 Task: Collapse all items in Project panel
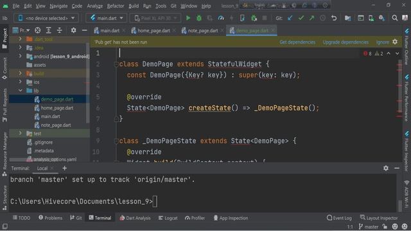click(60, 30)
